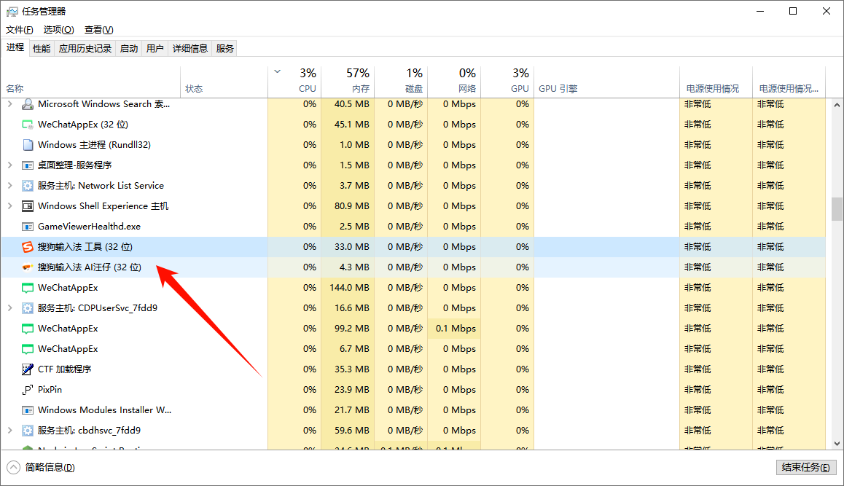Image resolution: width=844 pixels, height=486 pixels.
Task: Expand the 桌面整理-服务程序 process group
Action: click(9, 165)
